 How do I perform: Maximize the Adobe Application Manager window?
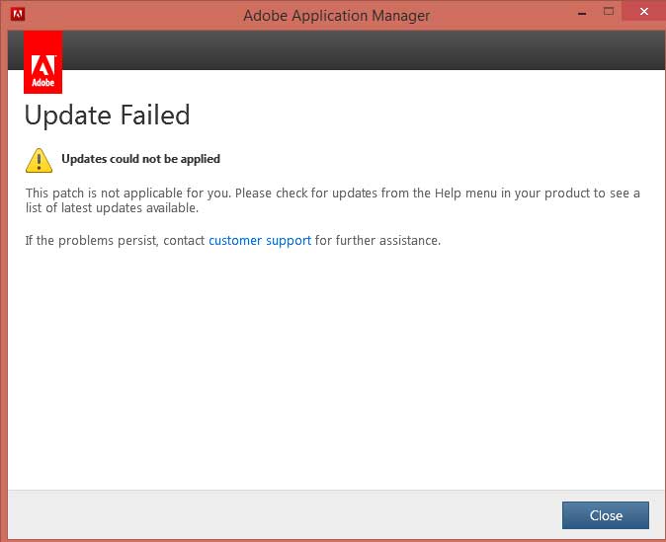(x=609, y=12)
